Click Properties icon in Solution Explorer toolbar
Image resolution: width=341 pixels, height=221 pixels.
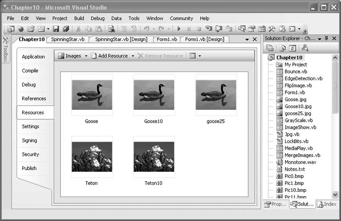point(270,48)
